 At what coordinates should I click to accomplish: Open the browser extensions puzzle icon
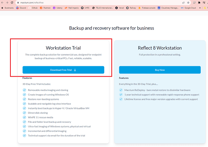(x=199, y=2)
